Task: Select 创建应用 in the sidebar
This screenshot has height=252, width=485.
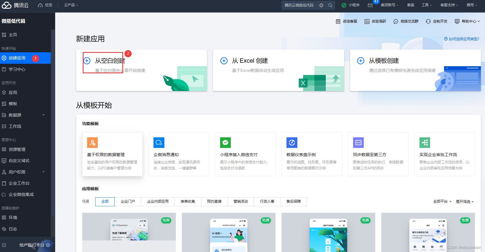Action: coord(25,58)
